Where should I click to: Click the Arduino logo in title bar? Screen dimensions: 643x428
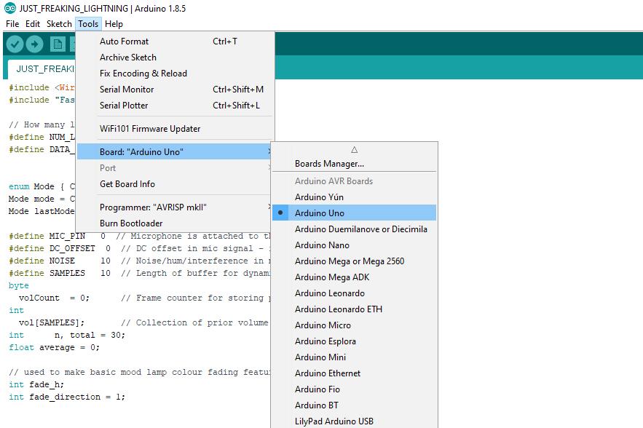pyautogui.click(x=10, y=8)
